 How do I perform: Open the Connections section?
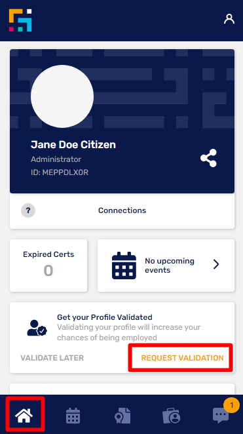122,211
